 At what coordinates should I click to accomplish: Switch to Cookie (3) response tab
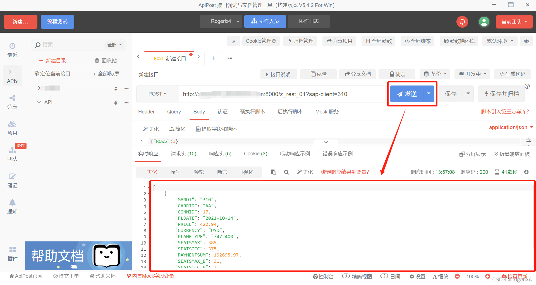[x=256, y=154]
